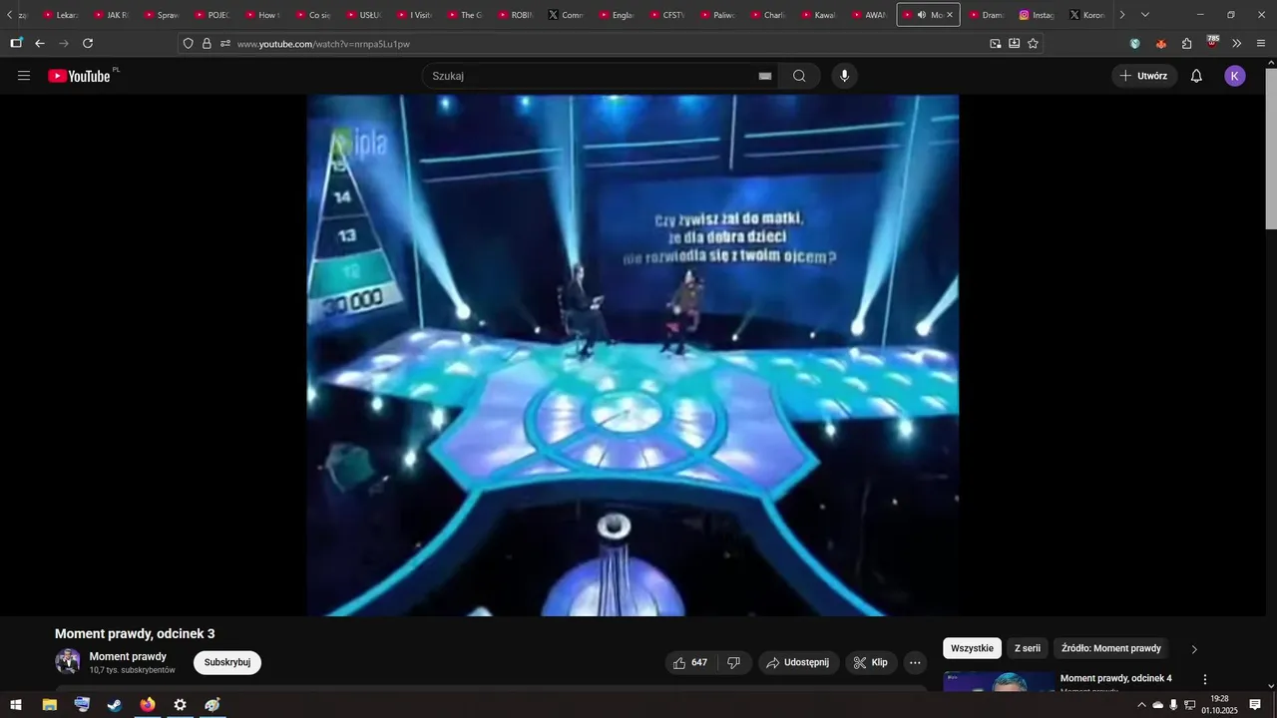Screen dimensions: 1277x718
Task: Open File Explorer from taskbar
Action: pyautogui.click(x=49, y=705)
